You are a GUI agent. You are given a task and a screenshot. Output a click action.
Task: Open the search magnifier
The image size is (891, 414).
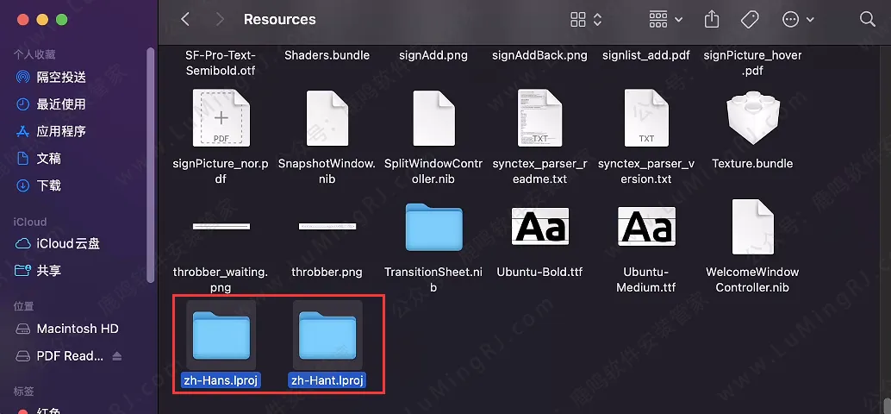(x=867, y=19)
